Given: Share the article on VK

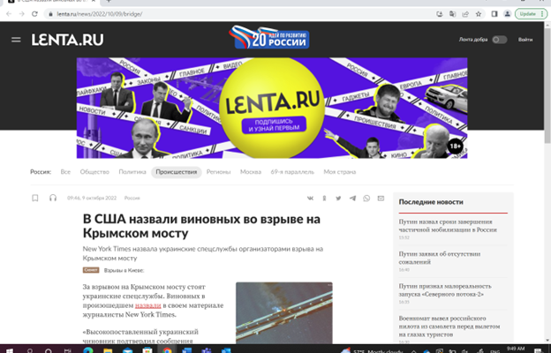Looking at the screenshot, I should pyautogui.click(x=310, y=198).
